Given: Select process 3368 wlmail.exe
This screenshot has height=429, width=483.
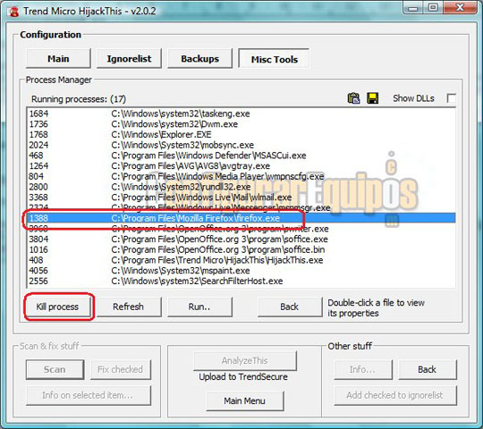Looking at the screenshot, I should click(x=241, y=198).
